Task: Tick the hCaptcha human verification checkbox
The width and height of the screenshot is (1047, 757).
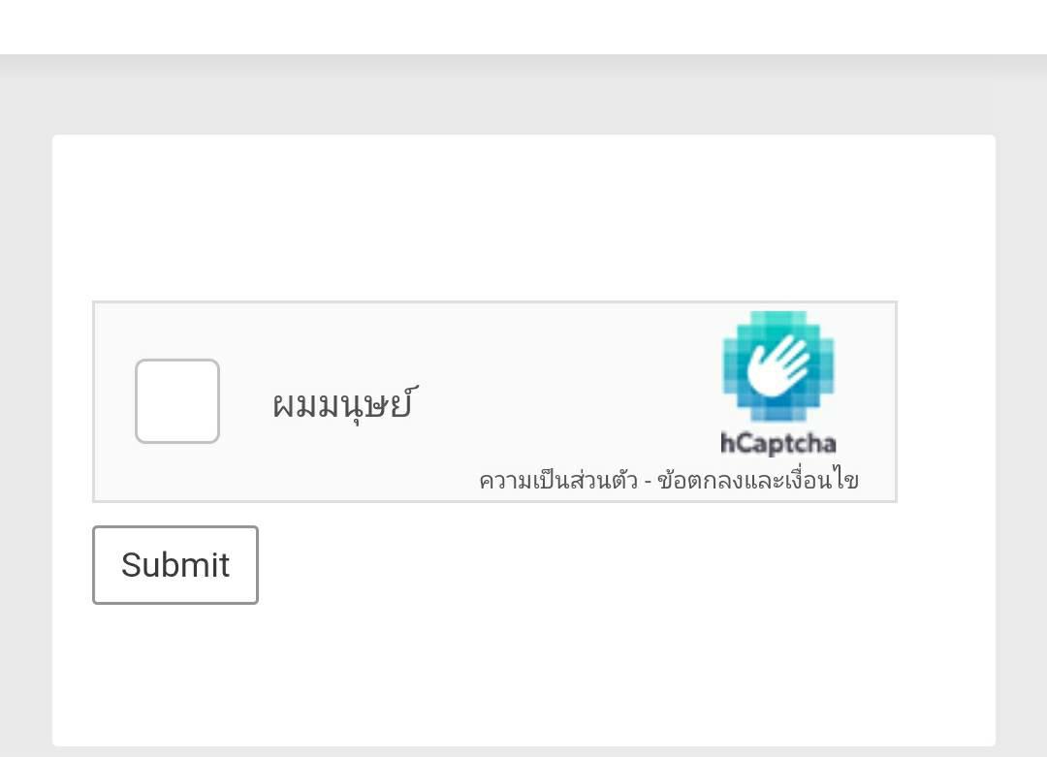Action: 177,401
